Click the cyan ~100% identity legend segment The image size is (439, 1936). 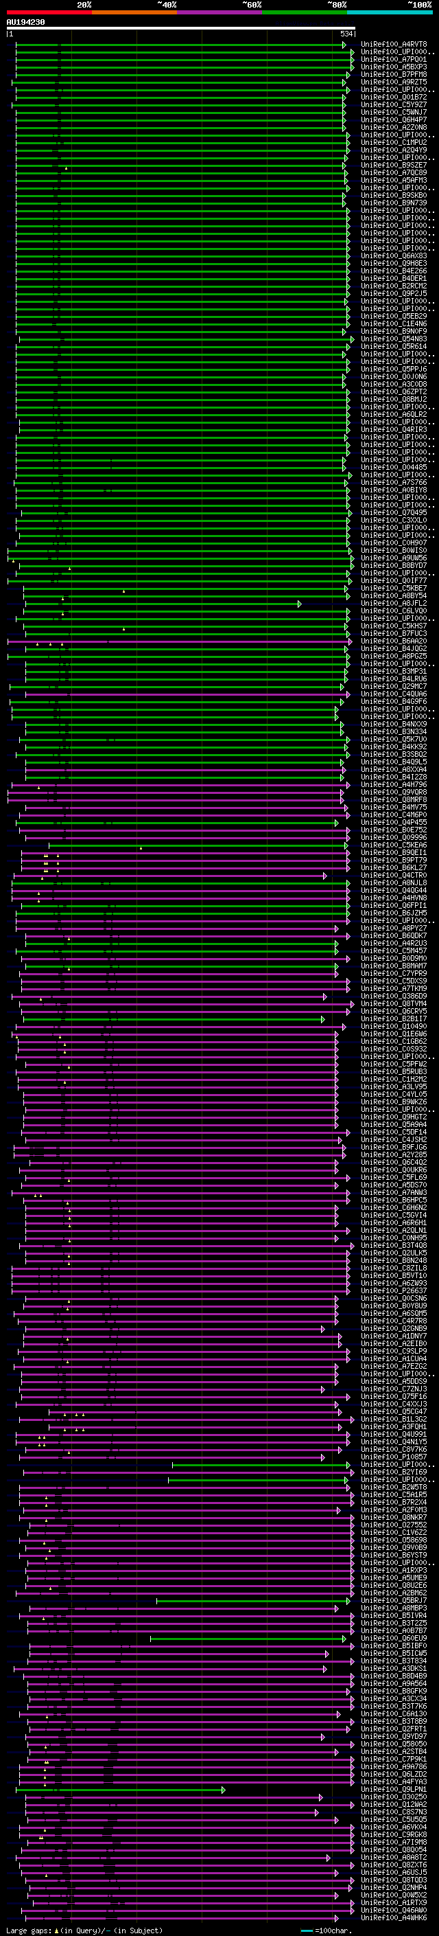point(390,12)
